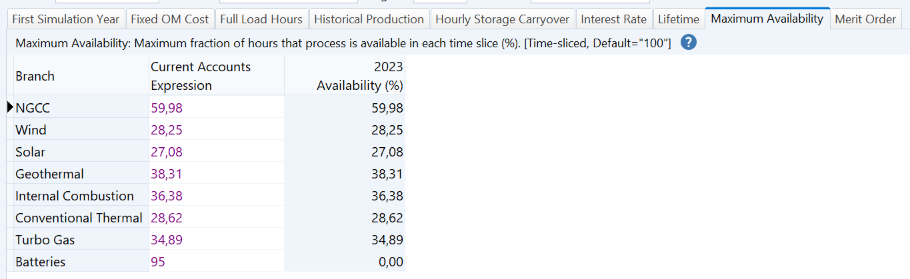Switch to Hourly Storage Carryover tab
The image size is (910, 279).
point(503,19)
